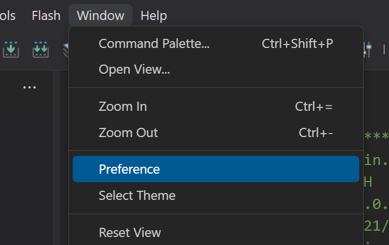Open the sliders settings icon in the toolbar
The height and width of the screenshot is (245, 389).
click(x=367, y=50)
